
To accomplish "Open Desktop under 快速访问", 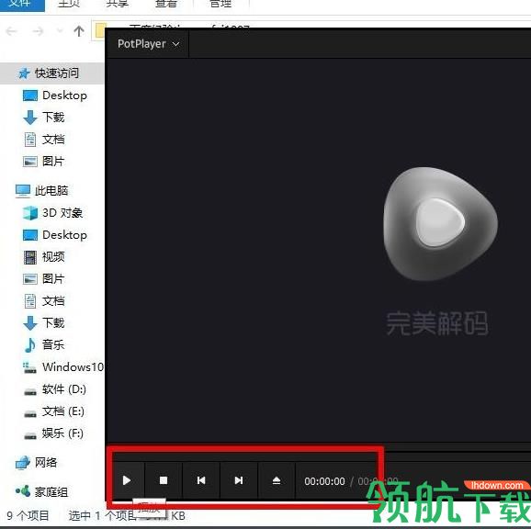I will (x=54, y=96).
